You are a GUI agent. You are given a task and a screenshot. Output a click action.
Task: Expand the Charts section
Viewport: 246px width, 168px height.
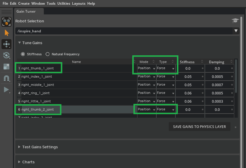(x=19, y=162)
